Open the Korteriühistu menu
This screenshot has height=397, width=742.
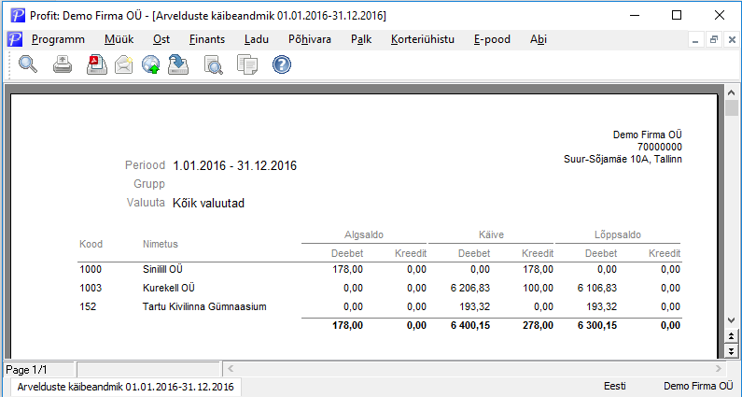click(x=423, y=39)
